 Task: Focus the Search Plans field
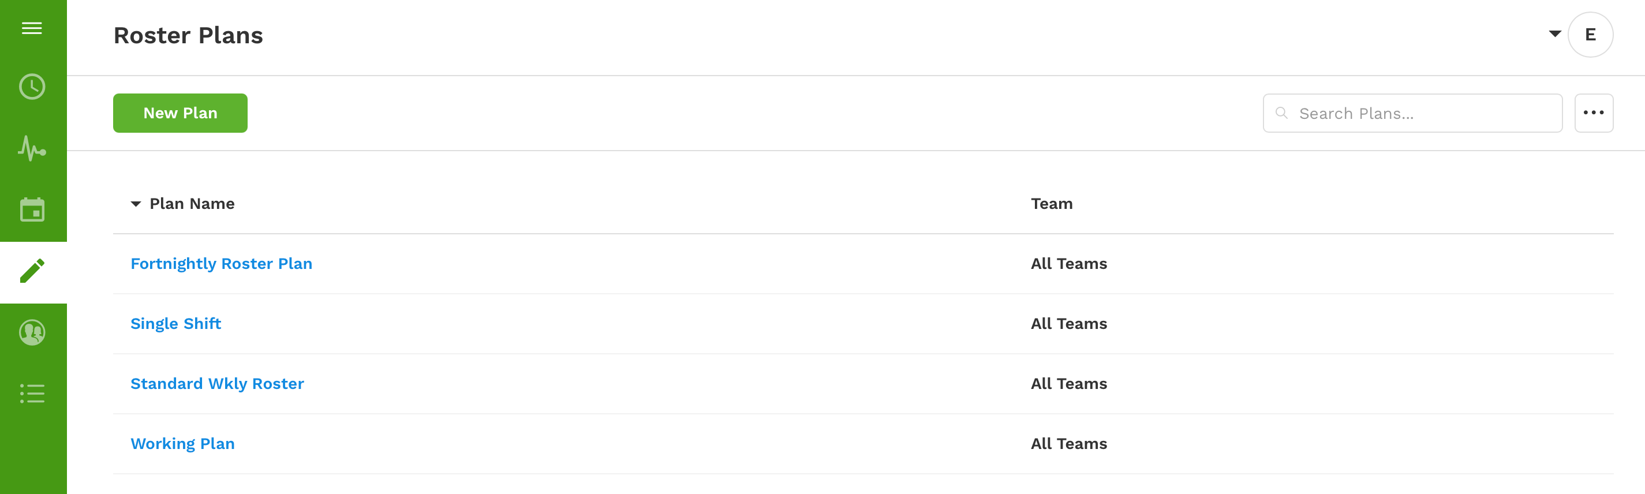point(1412,113)
